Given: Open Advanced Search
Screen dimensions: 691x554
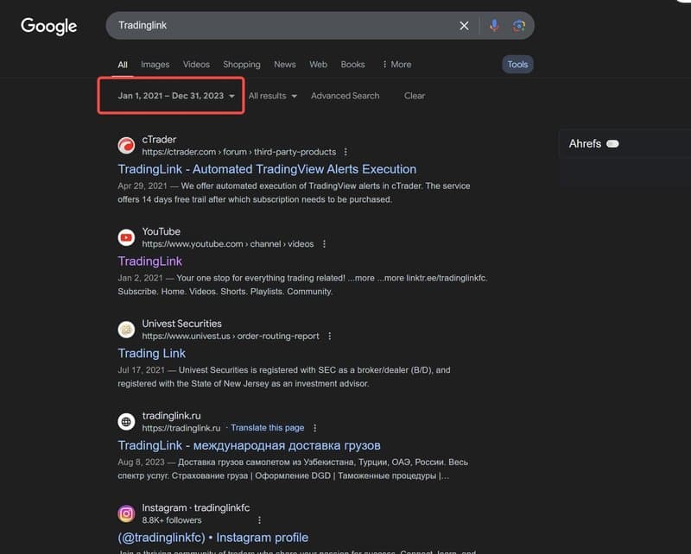Looking at the screenshot, I should (x=345, y=96).
